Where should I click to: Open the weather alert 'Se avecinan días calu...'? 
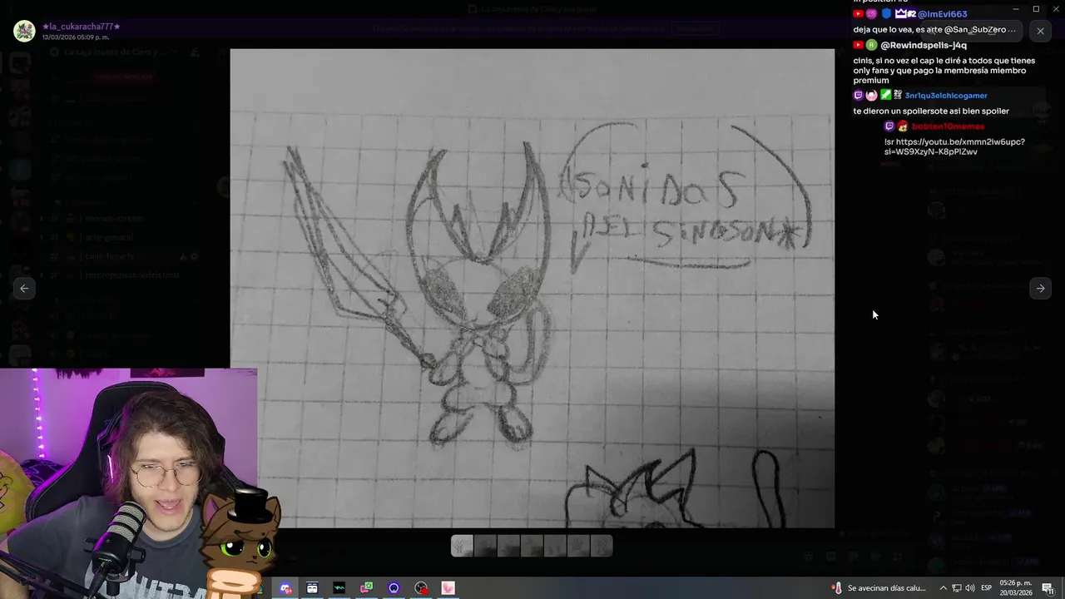point(879,588)
